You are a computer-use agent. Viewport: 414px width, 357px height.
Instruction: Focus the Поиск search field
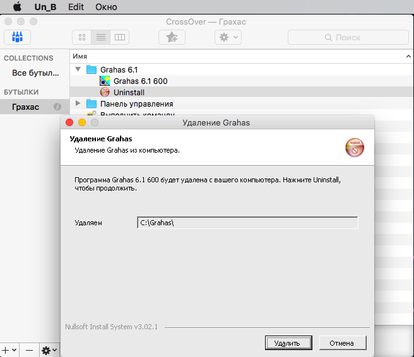(x=348, y=37)
